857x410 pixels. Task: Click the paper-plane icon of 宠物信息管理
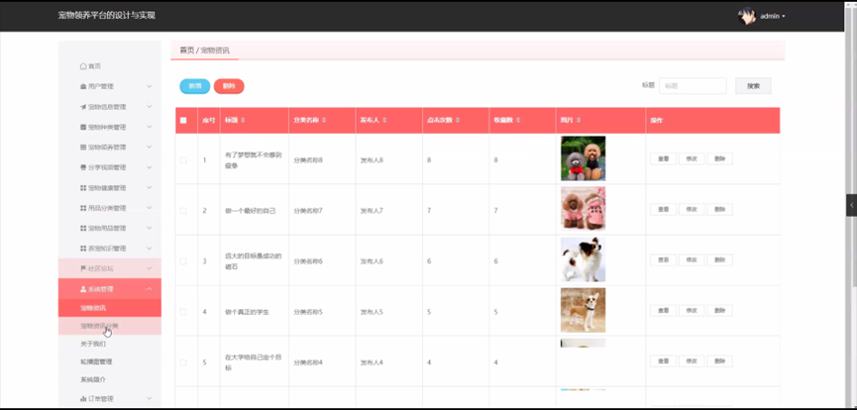tap(83, 107)
